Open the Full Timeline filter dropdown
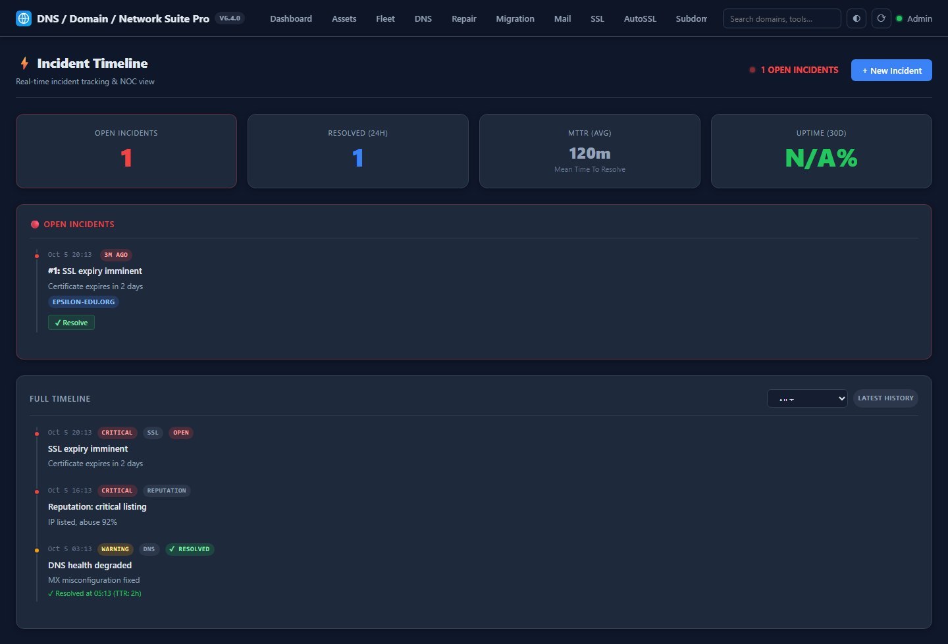 coord(807,398)
